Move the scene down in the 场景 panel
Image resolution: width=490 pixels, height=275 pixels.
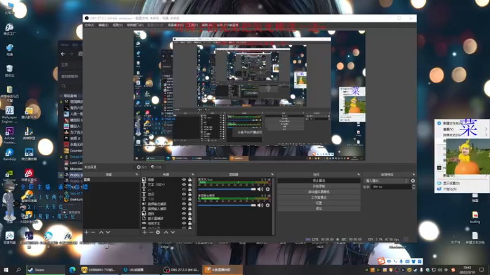pyautogui.click(x=108, y=232)
